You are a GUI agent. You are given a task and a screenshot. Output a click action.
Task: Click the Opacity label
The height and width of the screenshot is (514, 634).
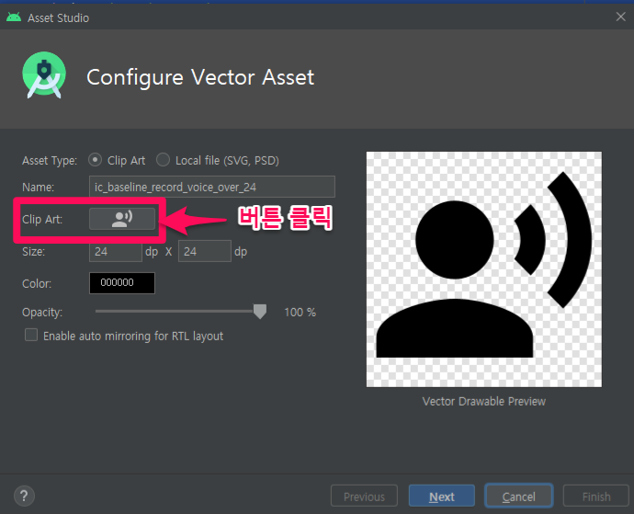tap(42, 312)
